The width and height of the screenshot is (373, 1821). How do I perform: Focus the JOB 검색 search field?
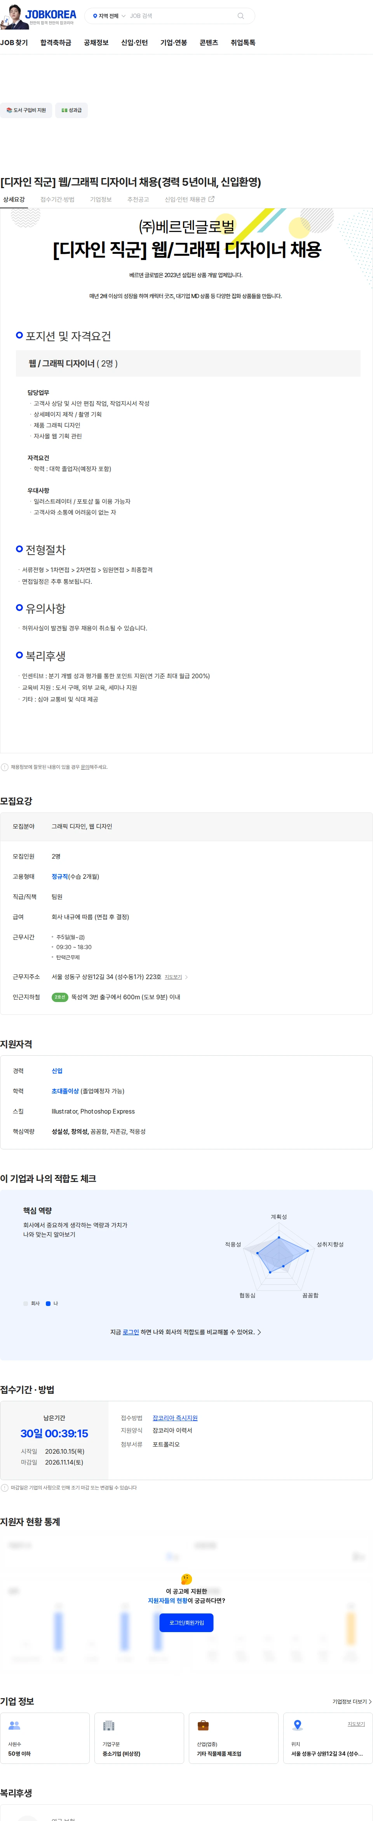[x=180, y=16]
